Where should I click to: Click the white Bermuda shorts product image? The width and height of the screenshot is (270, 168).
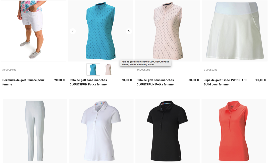pyautogui.click(x=33, y=31)
